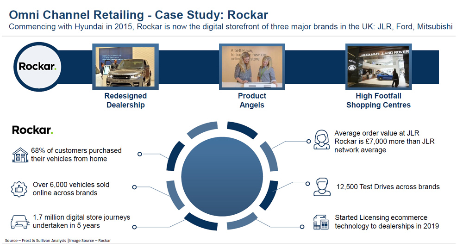Viewport: 463px width, 248px height.
Task: Click connector dot next to woman avatar
Action: click(x=308, y=142)
